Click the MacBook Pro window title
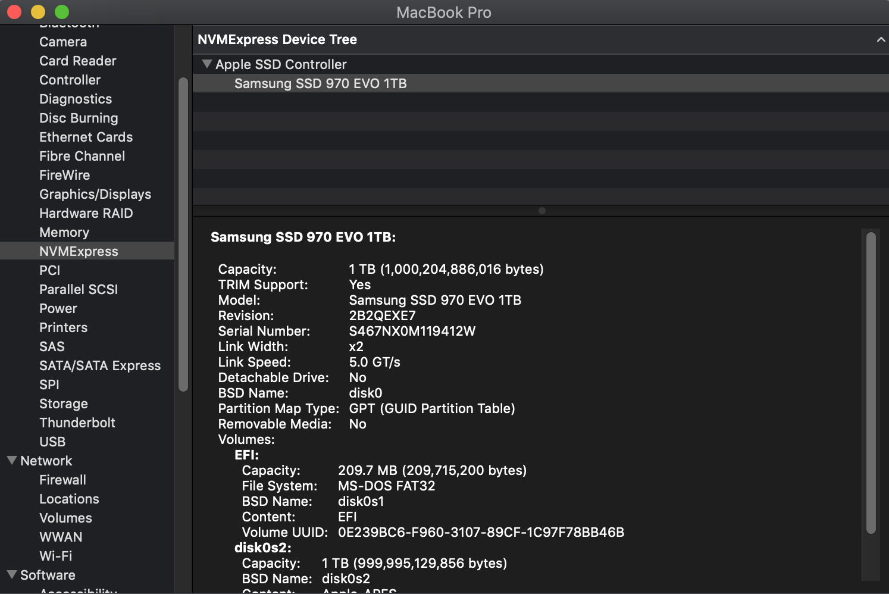The image size is (889, 594). pyautogui.click(x=444, y=12)
